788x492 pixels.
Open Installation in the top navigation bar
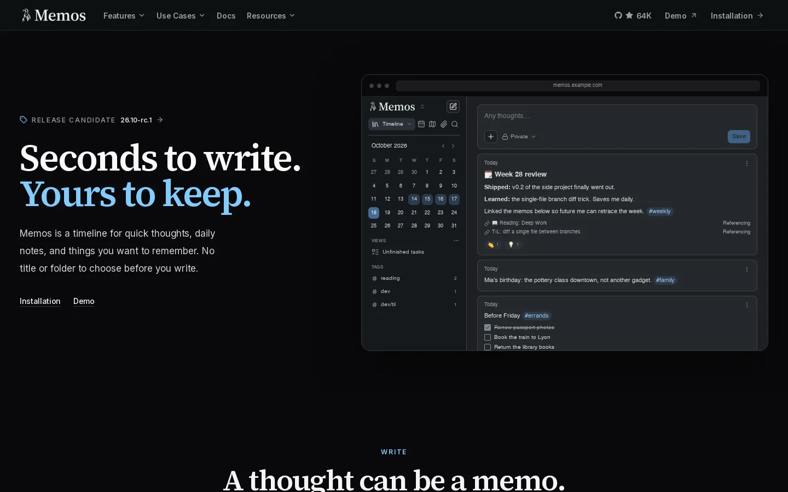(x=737, y=16)
